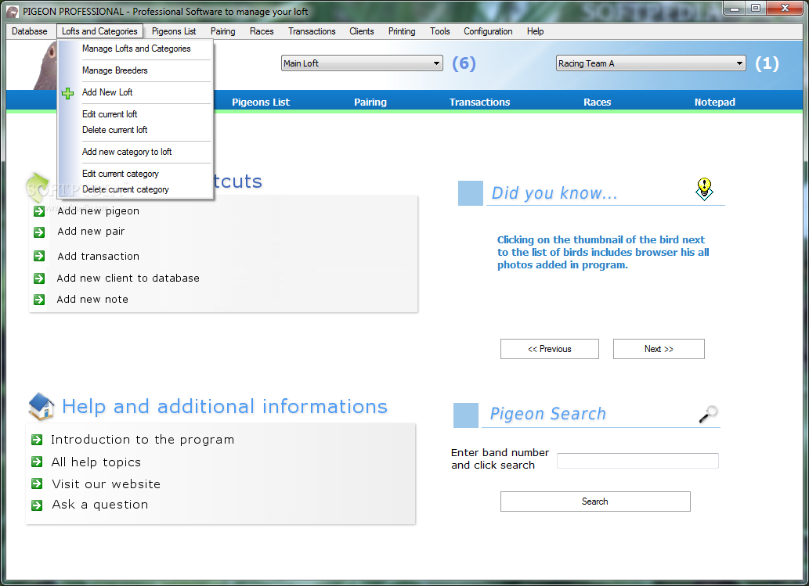Open the Printing menu
The height and width of the screenshot is (586, 809).
(x=402, y=31)
